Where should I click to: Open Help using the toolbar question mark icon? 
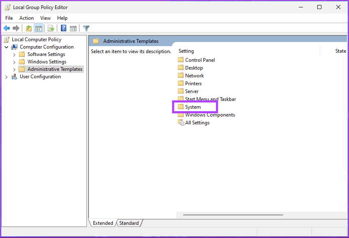pos(63,28)
